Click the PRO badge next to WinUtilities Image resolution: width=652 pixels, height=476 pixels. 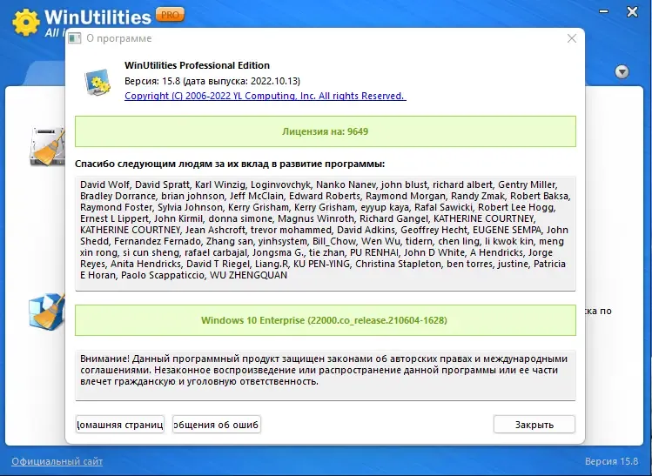[x=170, y=15]
